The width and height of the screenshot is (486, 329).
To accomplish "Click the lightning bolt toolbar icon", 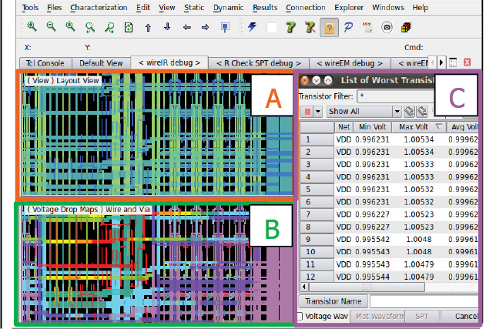I will point(253,27).
